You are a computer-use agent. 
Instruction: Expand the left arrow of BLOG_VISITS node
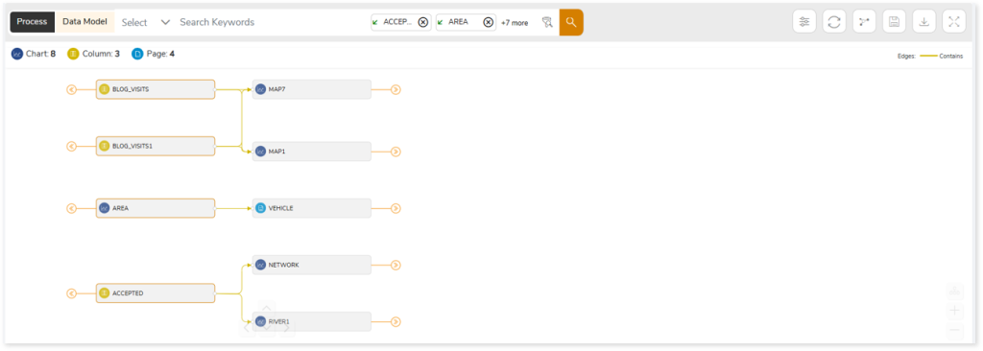tap(71, 89)
